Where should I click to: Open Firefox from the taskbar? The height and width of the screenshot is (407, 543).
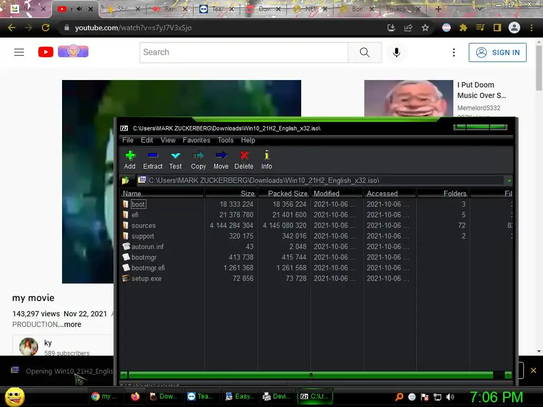click(x=135, y=396)
